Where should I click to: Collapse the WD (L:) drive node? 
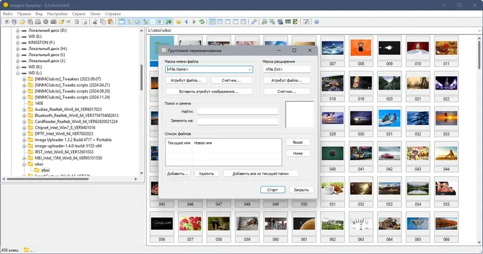click(x=18, y=73)
